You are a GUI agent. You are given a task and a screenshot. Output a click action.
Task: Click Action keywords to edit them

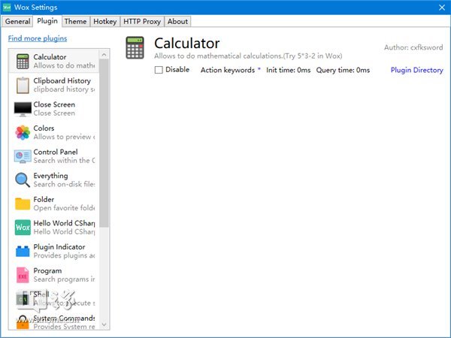(228, 70)
